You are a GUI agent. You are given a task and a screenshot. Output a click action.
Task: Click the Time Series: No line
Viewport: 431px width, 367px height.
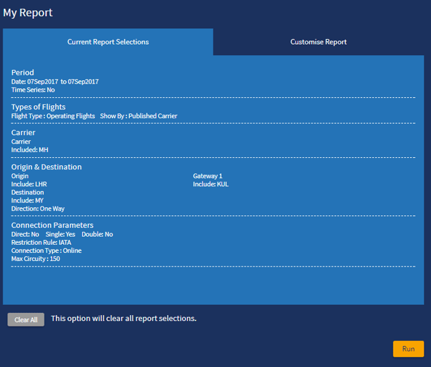click(x=33, y=90)
